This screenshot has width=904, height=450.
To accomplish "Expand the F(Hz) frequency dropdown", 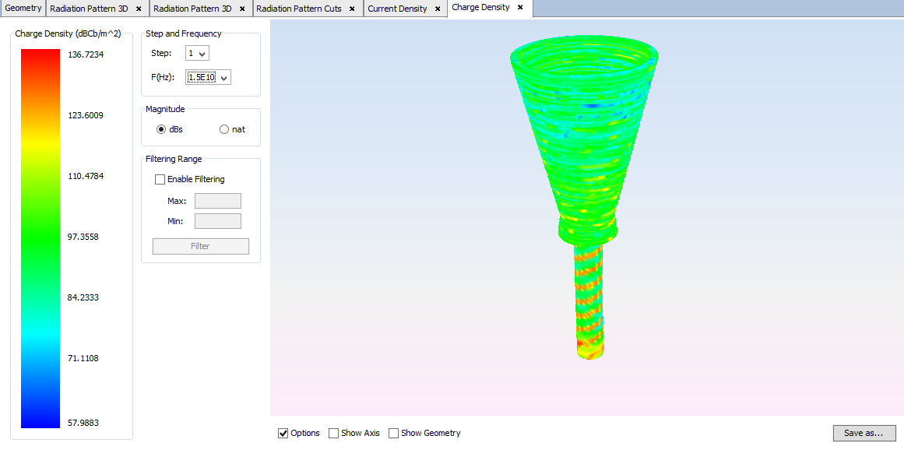I will tap(208, 77).
